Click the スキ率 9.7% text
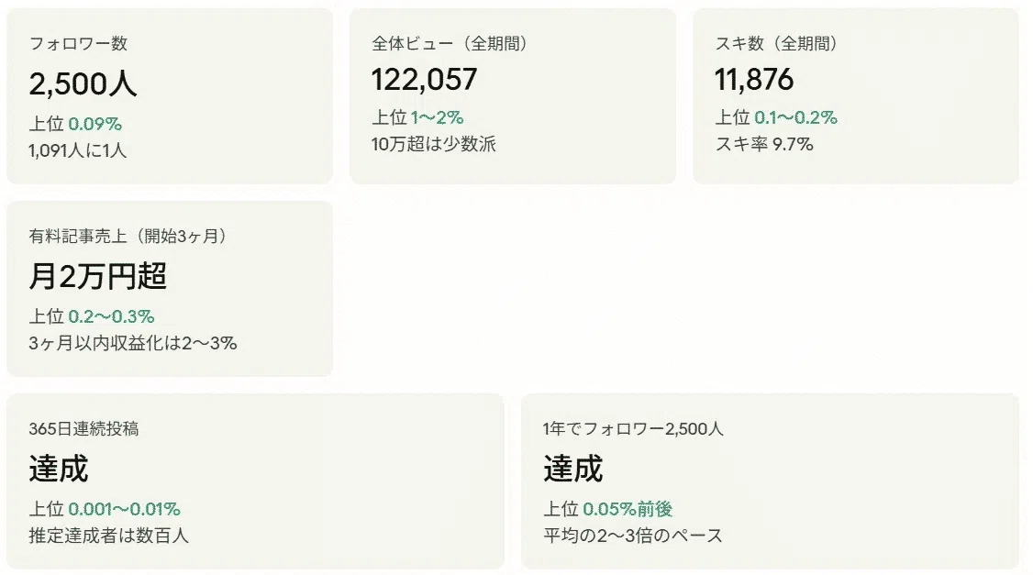 point(764,144)
